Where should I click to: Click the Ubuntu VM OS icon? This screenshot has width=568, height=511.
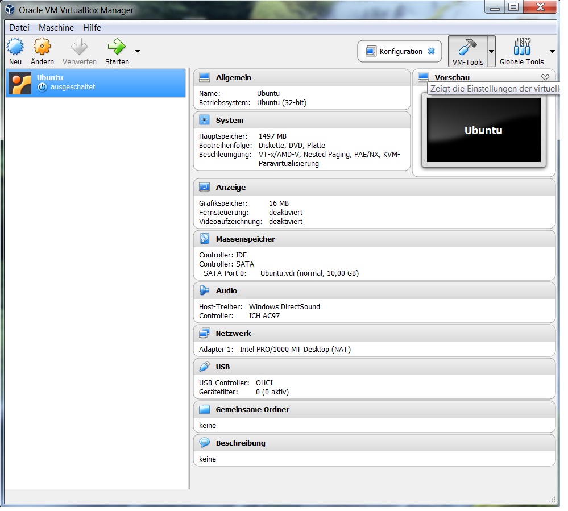(x=20, y=84)
